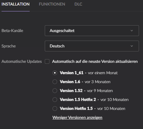Click 'Automatisch auf die neuste Version aktualisieren' label
The image size is (143, 129).
95,62
